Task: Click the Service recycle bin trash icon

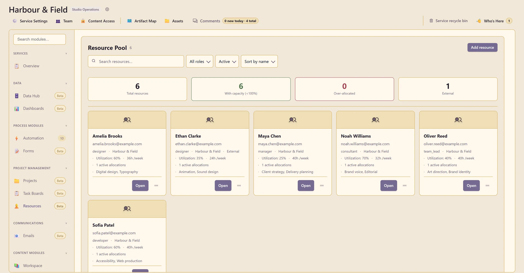Action: [x=431, y=21]
